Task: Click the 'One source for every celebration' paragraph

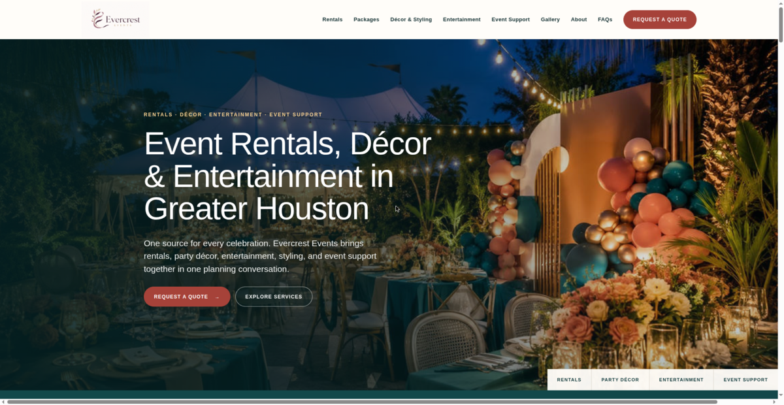Action: [x=260, y=256]
